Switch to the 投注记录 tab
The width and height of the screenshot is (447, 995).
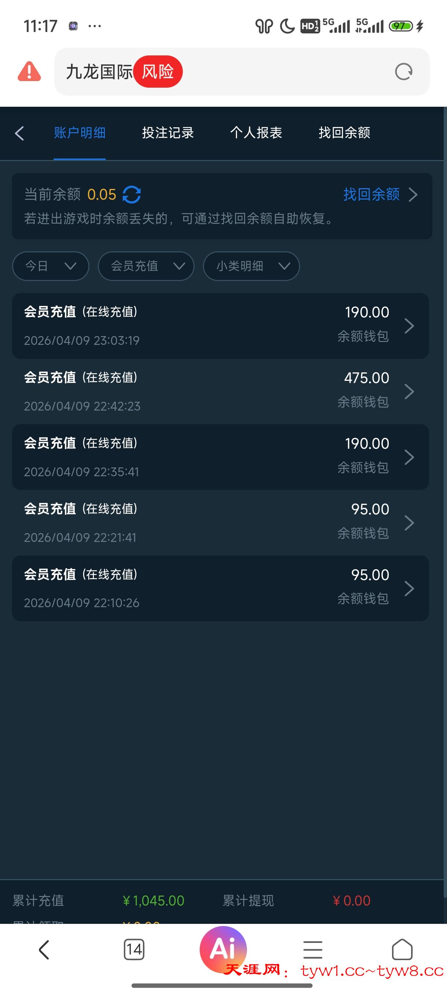[168, 133]
